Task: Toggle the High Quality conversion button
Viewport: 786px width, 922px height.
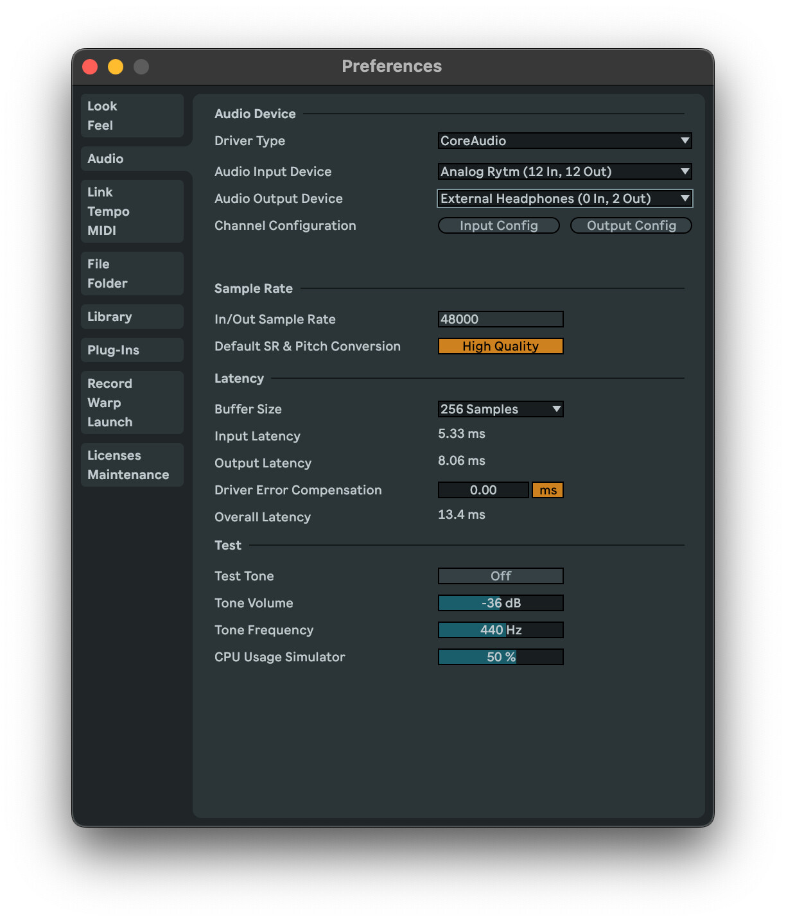Action: click(500, 346)
